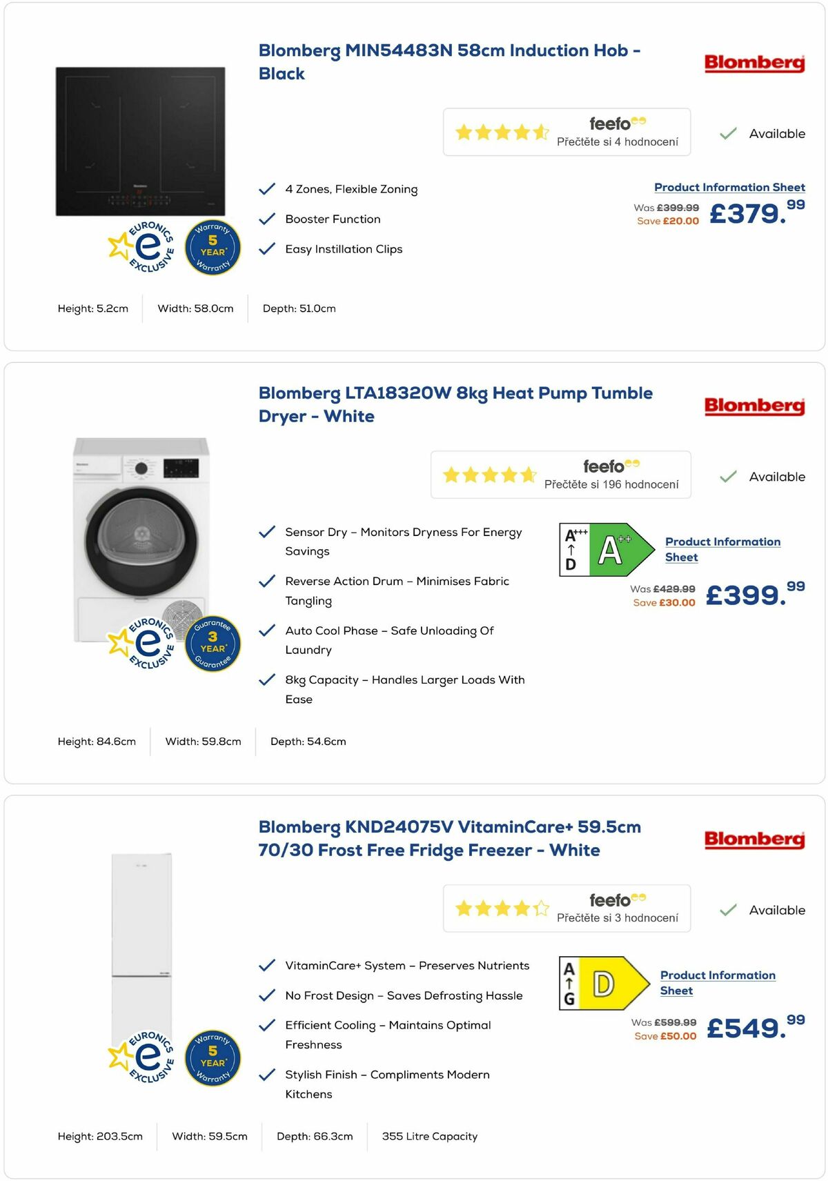Expand the 3 hodnocení reviews on the fridge freezer
This screenshot has width=828, height=1181.
tap(618, 919)
